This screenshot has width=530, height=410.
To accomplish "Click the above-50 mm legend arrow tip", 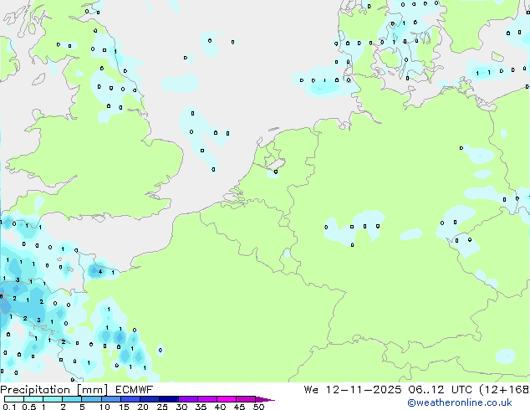I will (265, 399).
